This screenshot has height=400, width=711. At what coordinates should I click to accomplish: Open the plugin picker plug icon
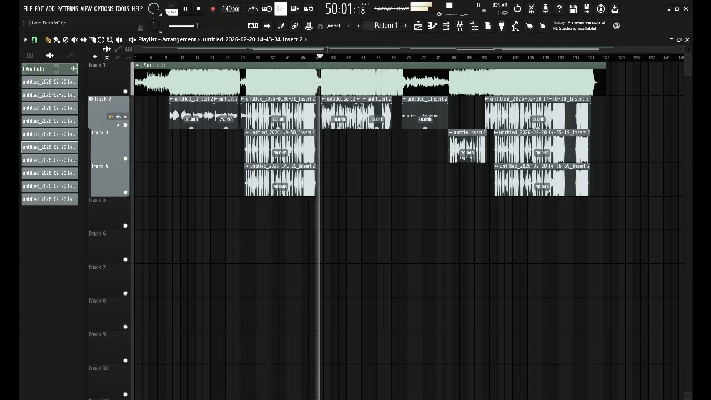pyautogui.click(x=502, y=26)
